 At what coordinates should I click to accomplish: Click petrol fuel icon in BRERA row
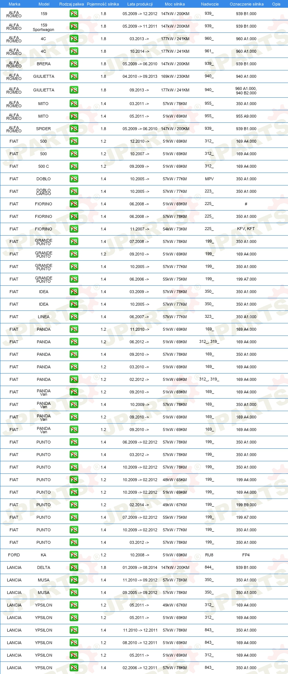(x=74, y=64)
